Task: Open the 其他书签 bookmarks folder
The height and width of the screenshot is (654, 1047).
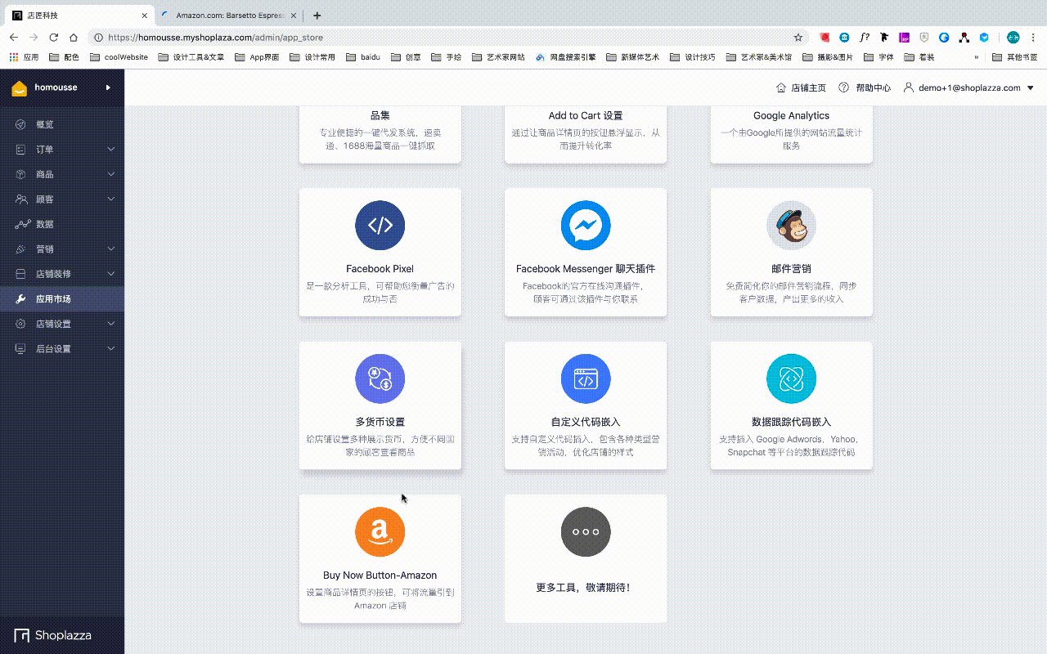Action: (1015, 57)
